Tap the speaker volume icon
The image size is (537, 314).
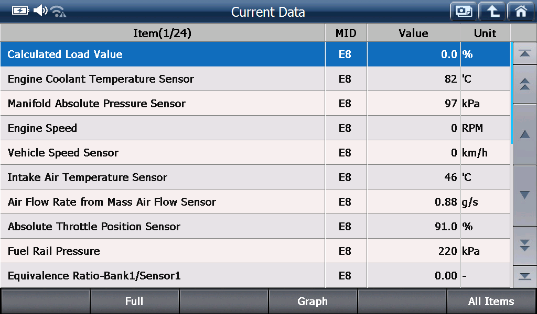coord(40,10)
